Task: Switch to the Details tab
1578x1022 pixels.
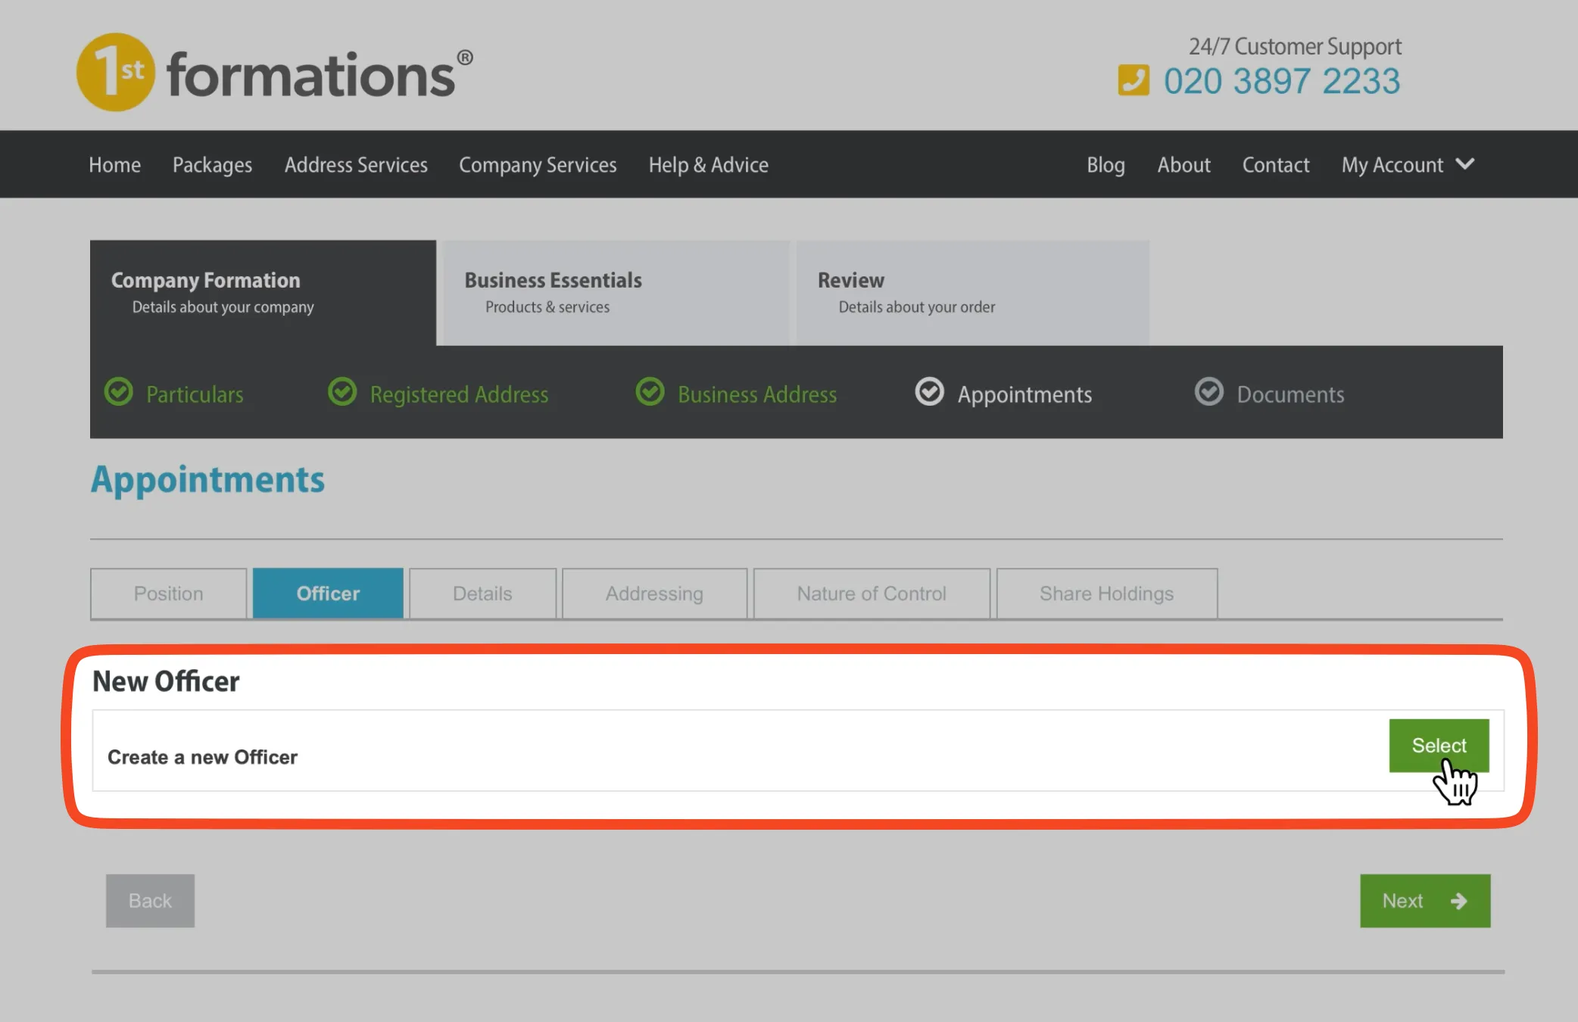Action: 482,594
